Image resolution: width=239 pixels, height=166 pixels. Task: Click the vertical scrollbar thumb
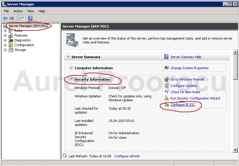pos(235,67)
